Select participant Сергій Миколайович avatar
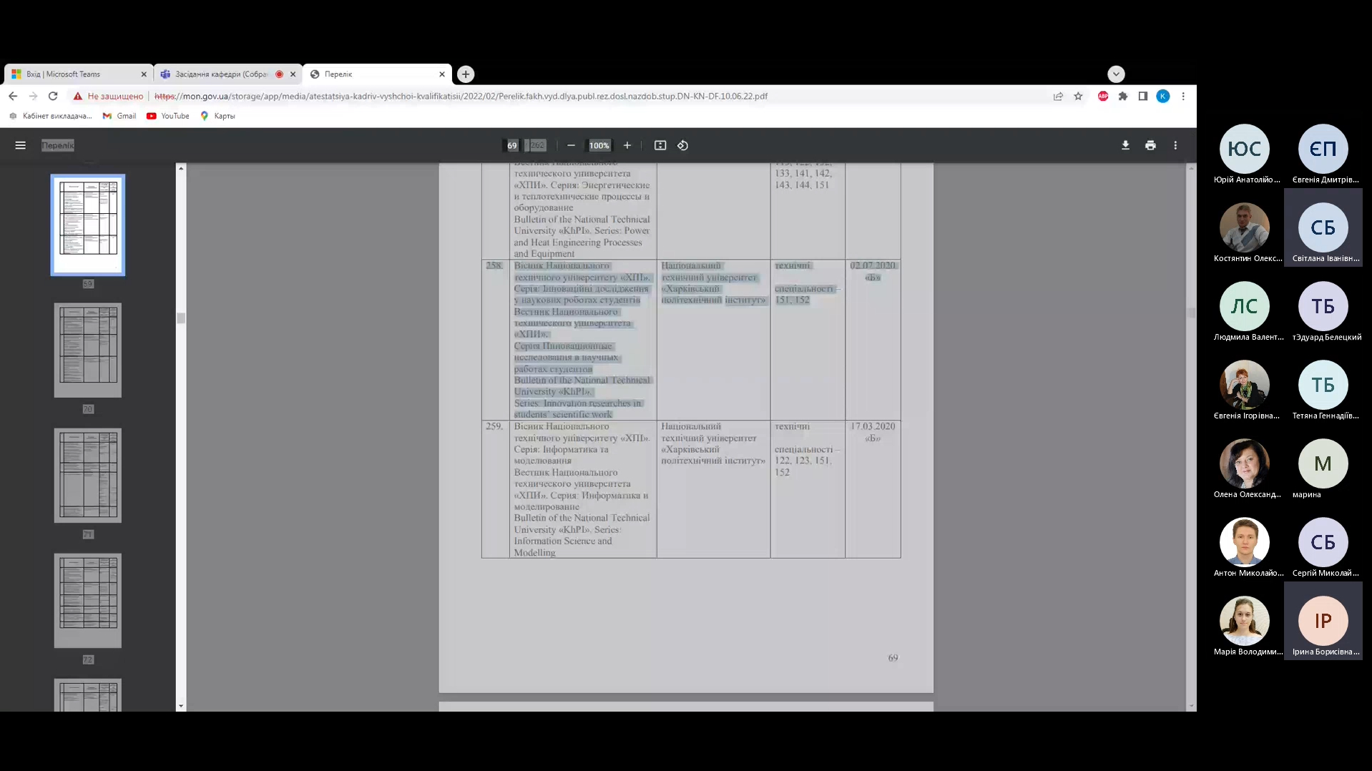1372x771 pixels. (1323, 542)
